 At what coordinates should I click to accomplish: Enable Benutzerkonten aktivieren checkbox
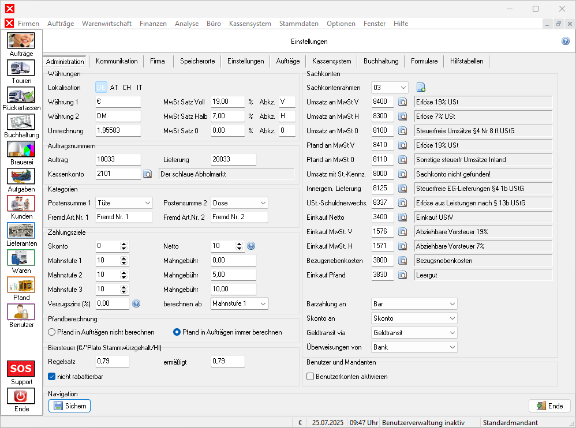[x=311, y=377]
